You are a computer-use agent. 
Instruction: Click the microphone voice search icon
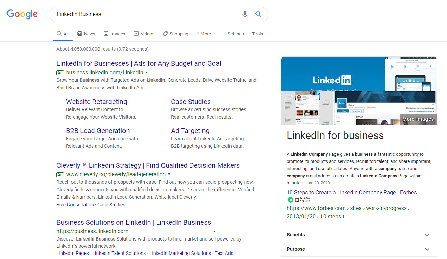tap(245, 14)
